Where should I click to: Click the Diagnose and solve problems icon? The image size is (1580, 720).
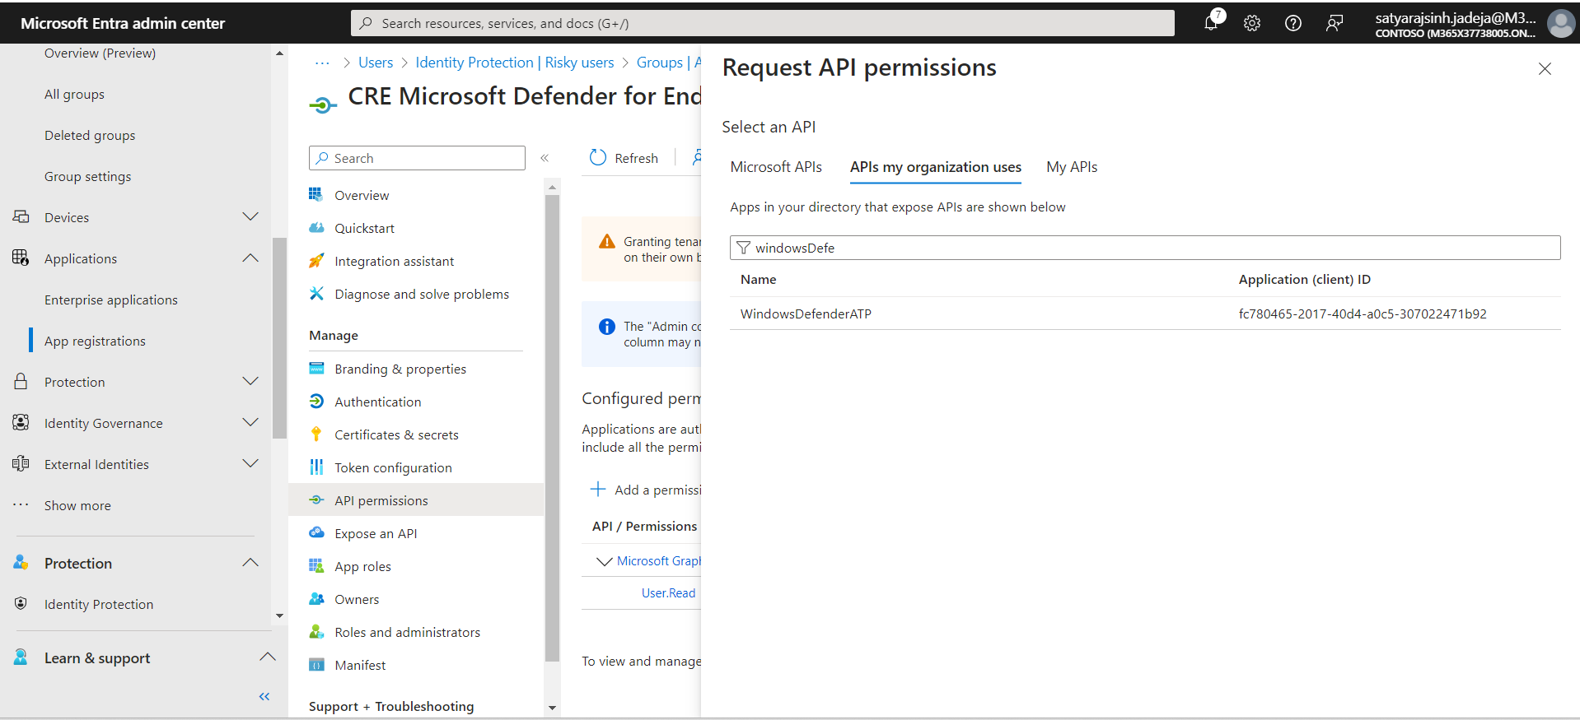316,293
